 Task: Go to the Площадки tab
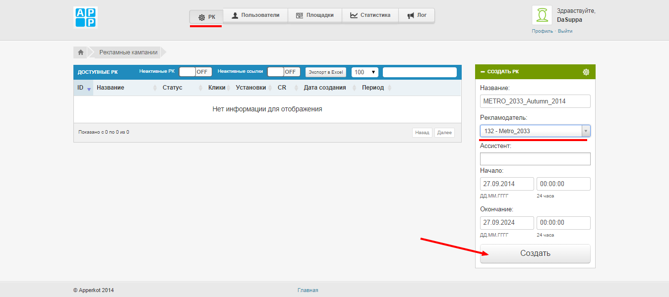[314, 15]
